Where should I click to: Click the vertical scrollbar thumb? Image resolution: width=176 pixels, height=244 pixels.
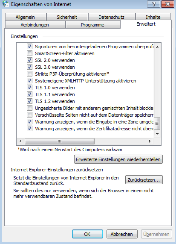click(157, 123)
